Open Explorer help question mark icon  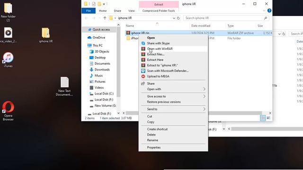[x=269, y=10]
